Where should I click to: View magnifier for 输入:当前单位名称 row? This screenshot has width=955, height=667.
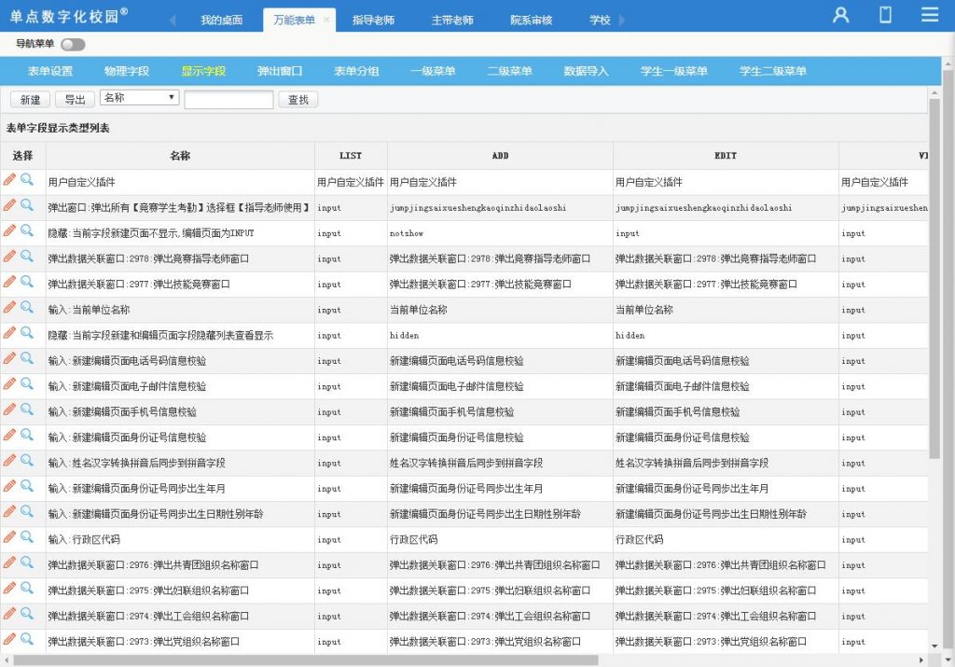click(27, 307)
